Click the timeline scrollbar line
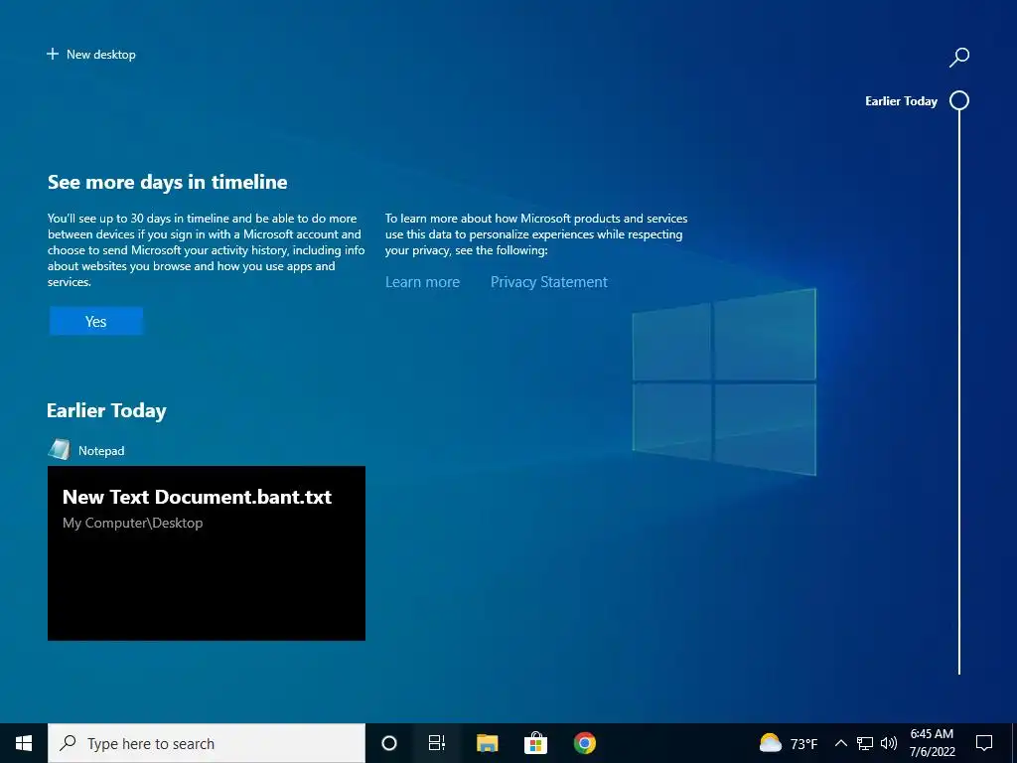This screenshot has height=763, width=1017. [x=959, y=392]
